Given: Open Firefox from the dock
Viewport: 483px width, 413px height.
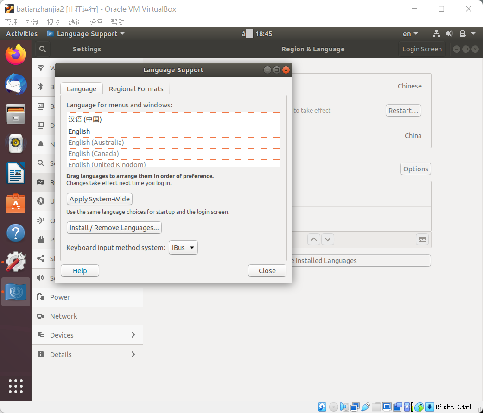Looking at the screenshot, I should point(16,55).
